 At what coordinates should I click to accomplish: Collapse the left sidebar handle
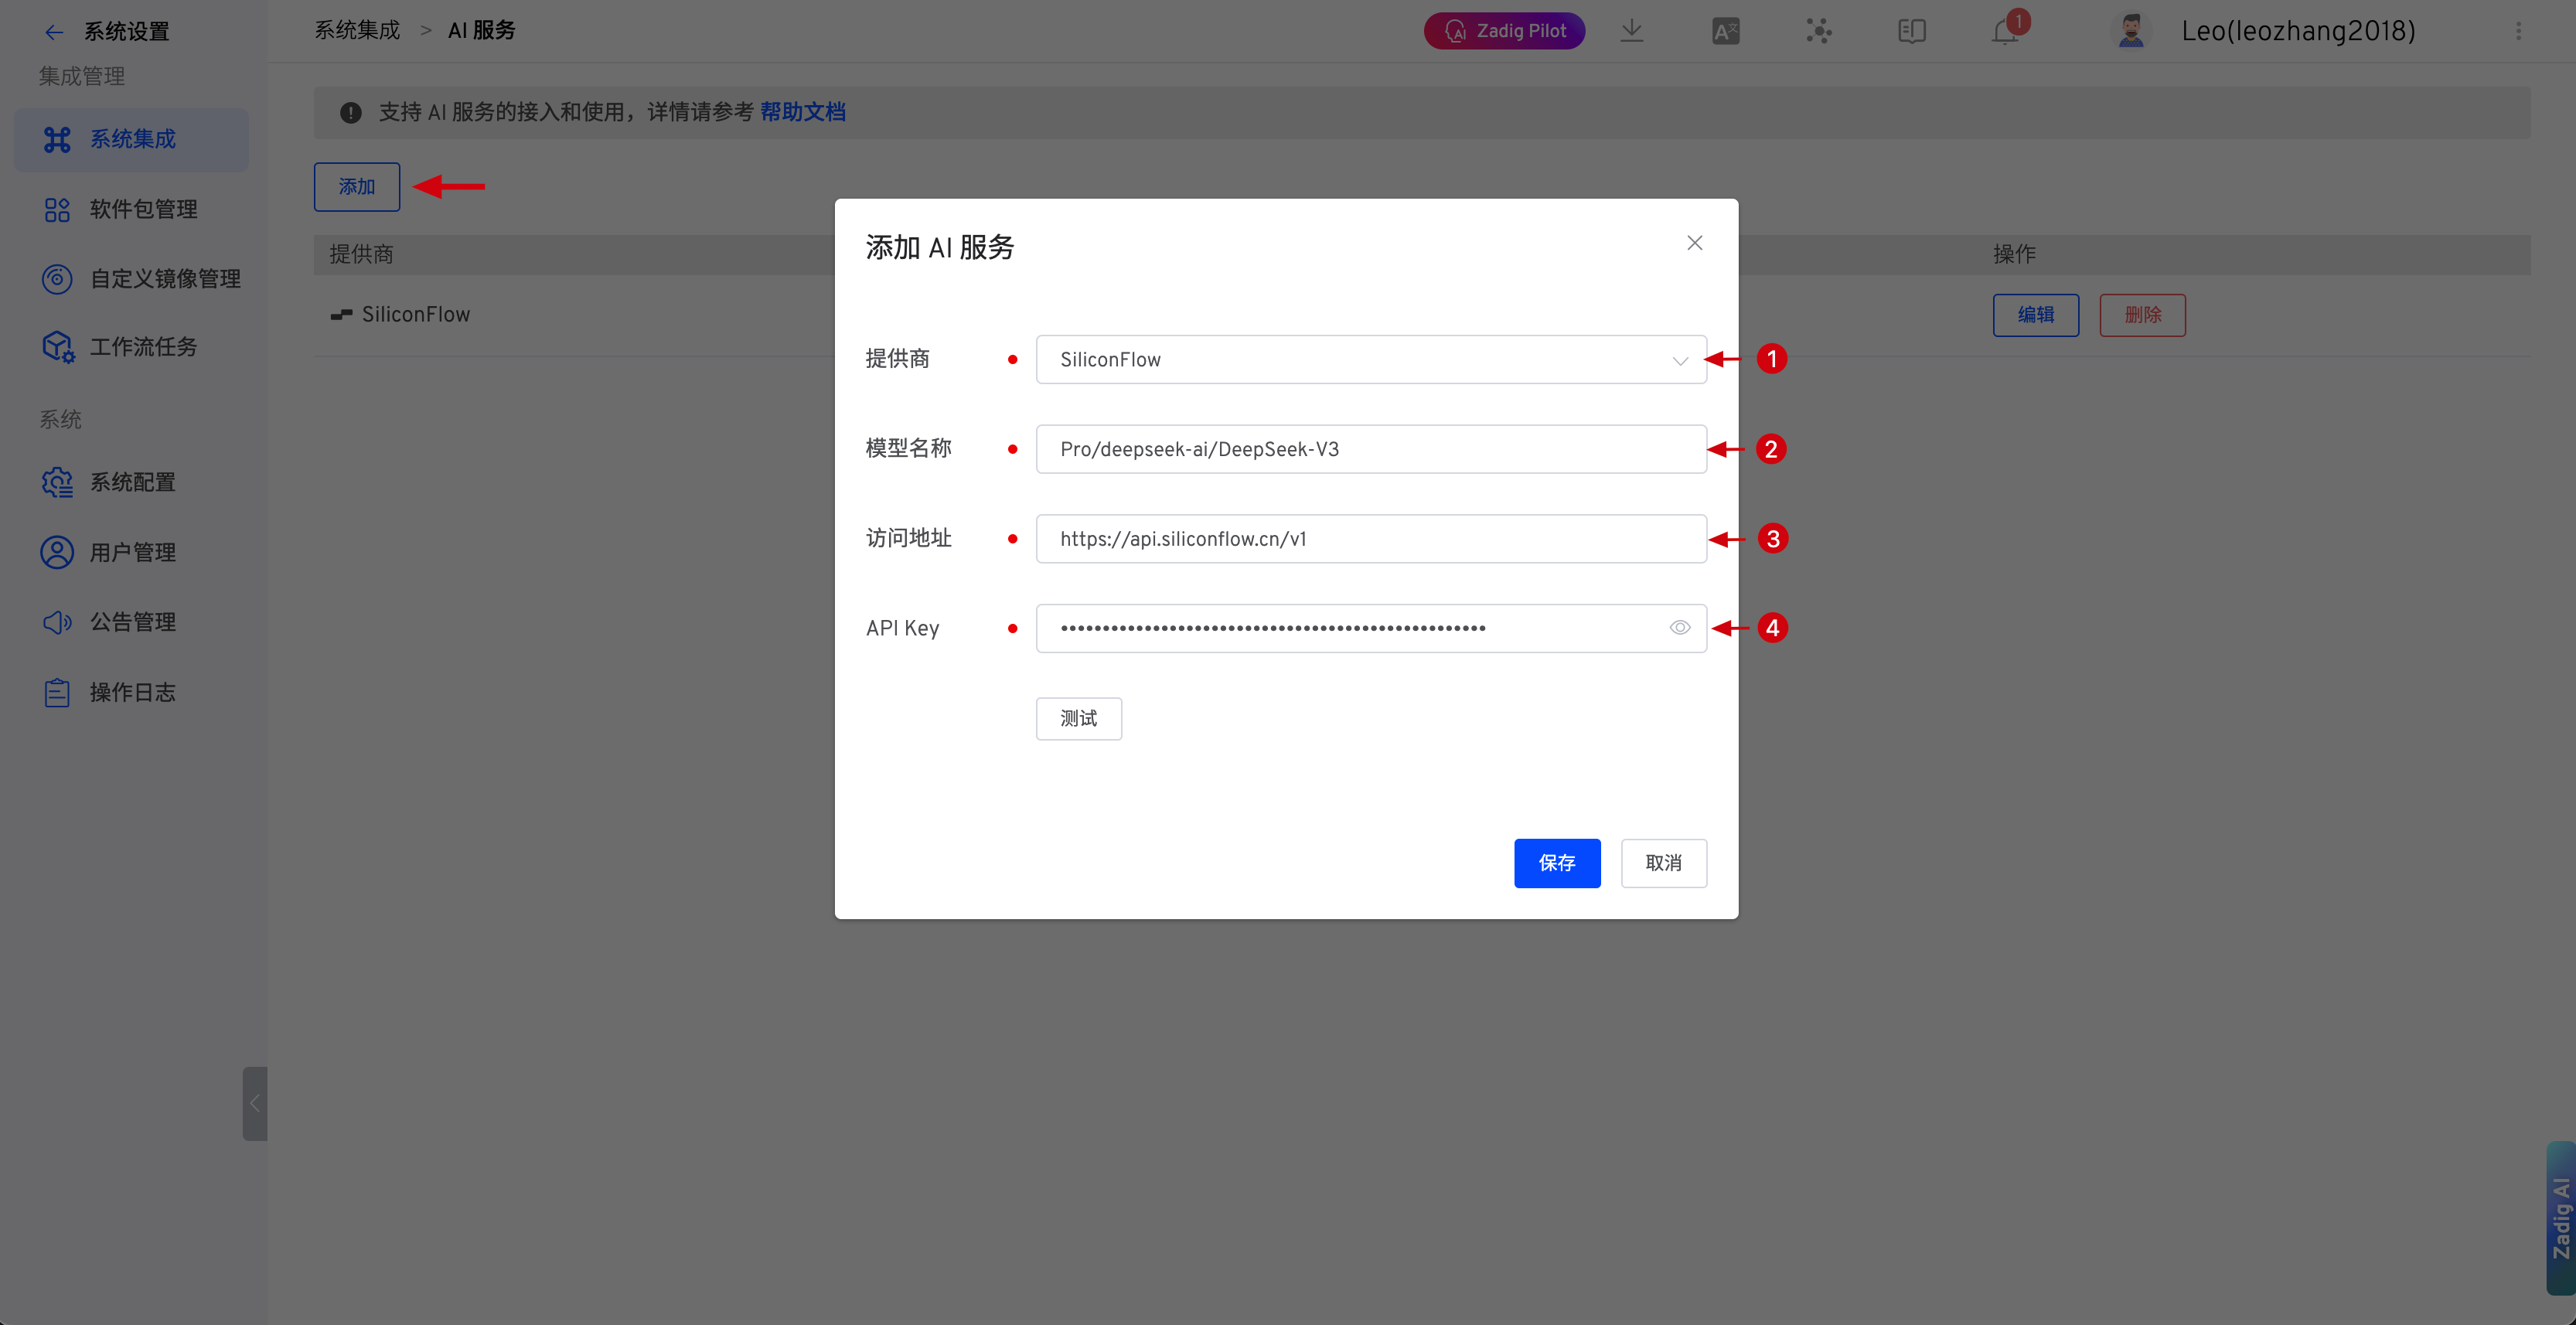[254, 1103]
